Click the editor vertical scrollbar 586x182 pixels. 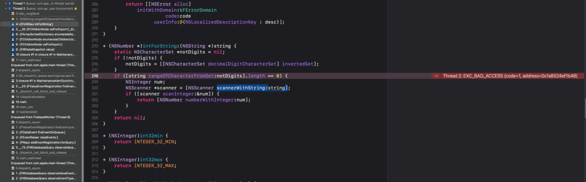pos(583,111)
